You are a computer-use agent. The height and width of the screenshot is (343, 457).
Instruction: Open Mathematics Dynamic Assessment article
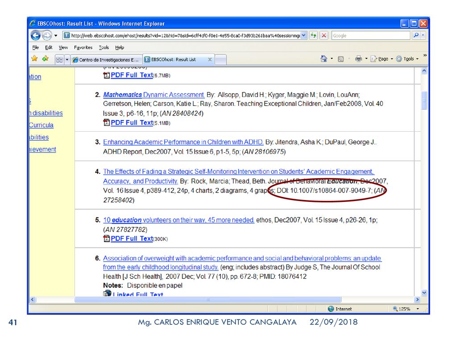point(154,95)
